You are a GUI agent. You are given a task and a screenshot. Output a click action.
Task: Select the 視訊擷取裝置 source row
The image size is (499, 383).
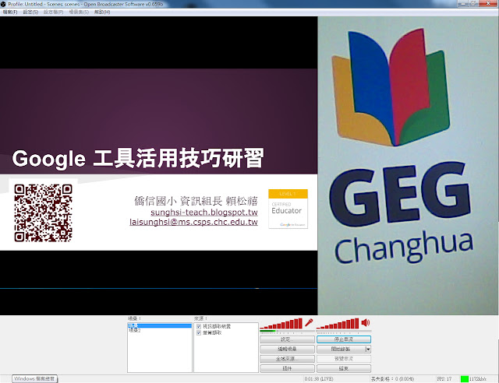226,326
